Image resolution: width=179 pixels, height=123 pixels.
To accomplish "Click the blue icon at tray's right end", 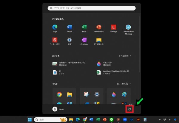I will pos(175,120).
